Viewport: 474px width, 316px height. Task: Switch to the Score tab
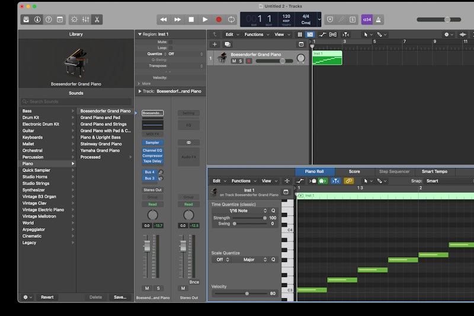tap(354, 171)
